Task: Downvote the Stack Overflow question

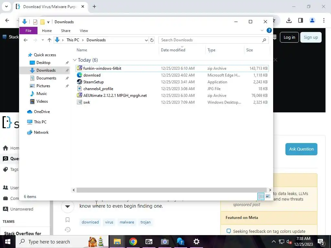Action: click(68, 206)
